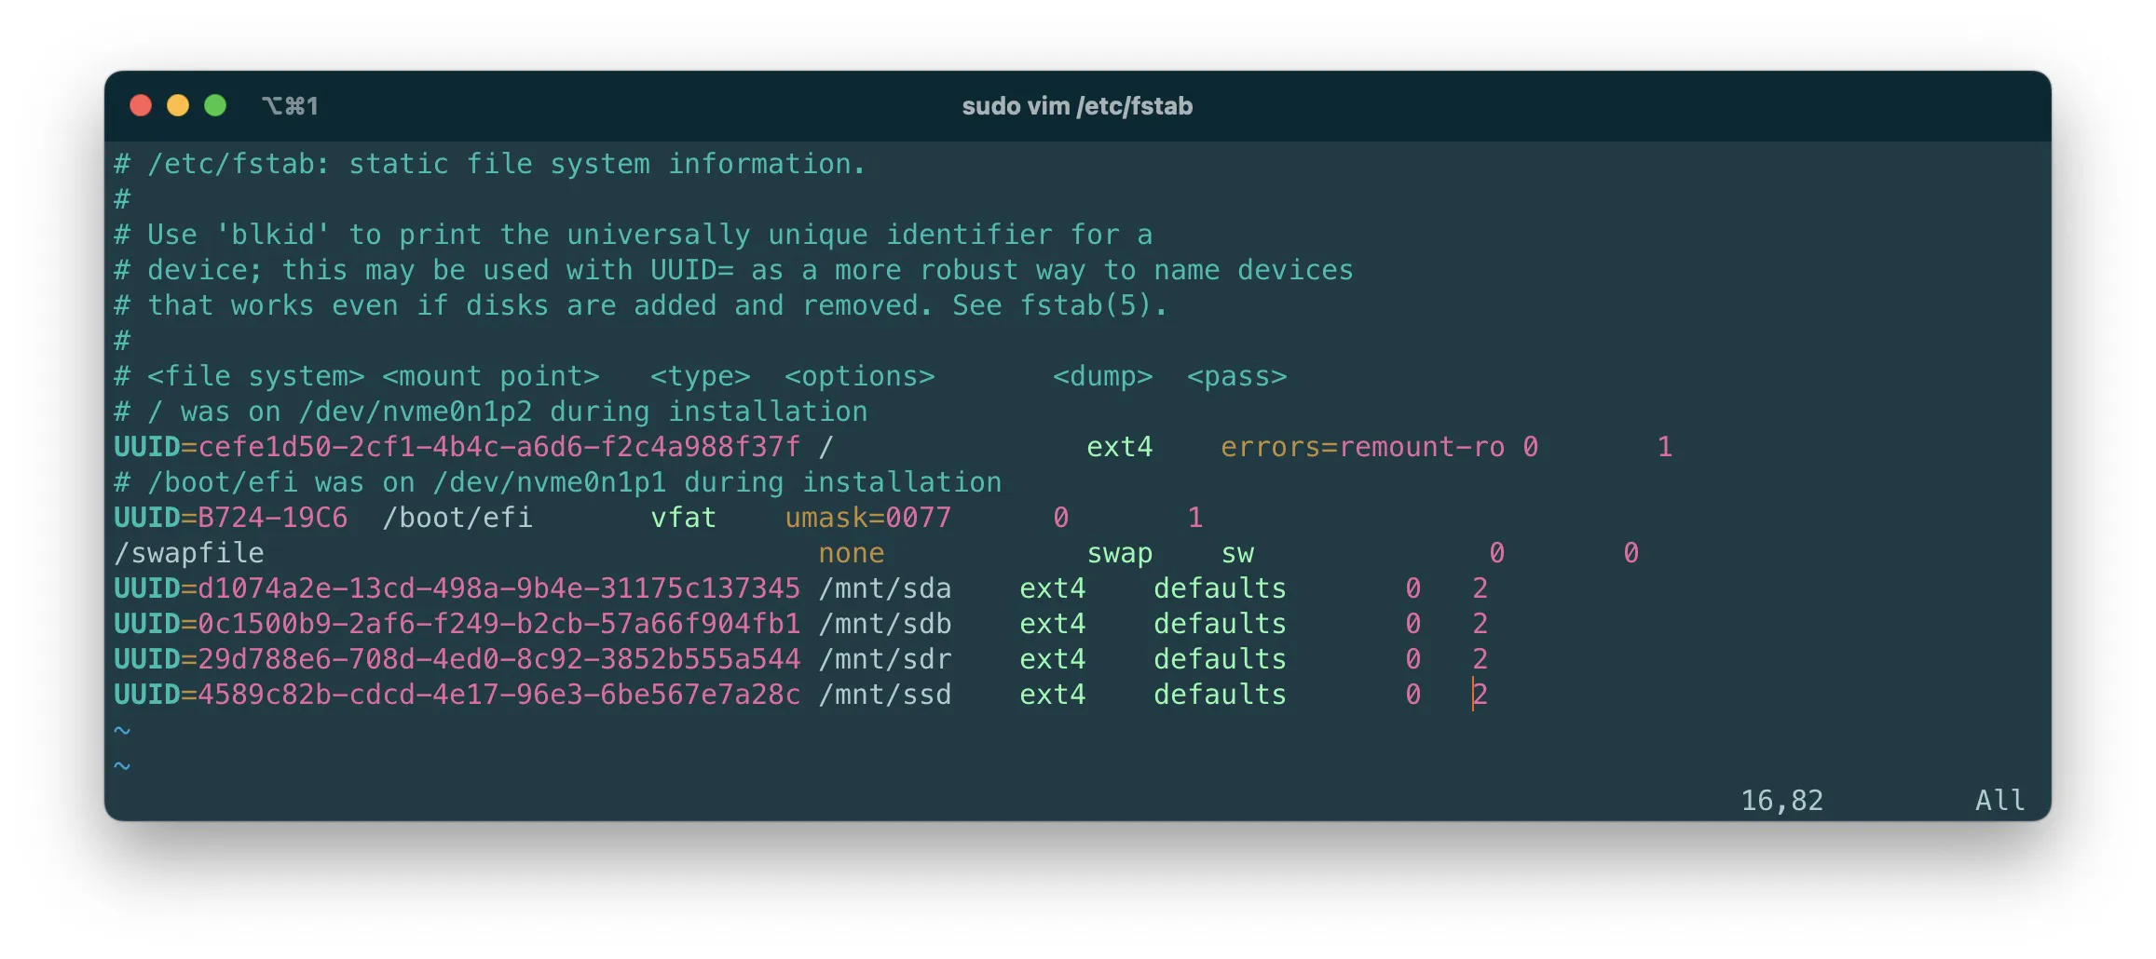
Task: Click the <mount point> column header comment
Action: (491, 376)
